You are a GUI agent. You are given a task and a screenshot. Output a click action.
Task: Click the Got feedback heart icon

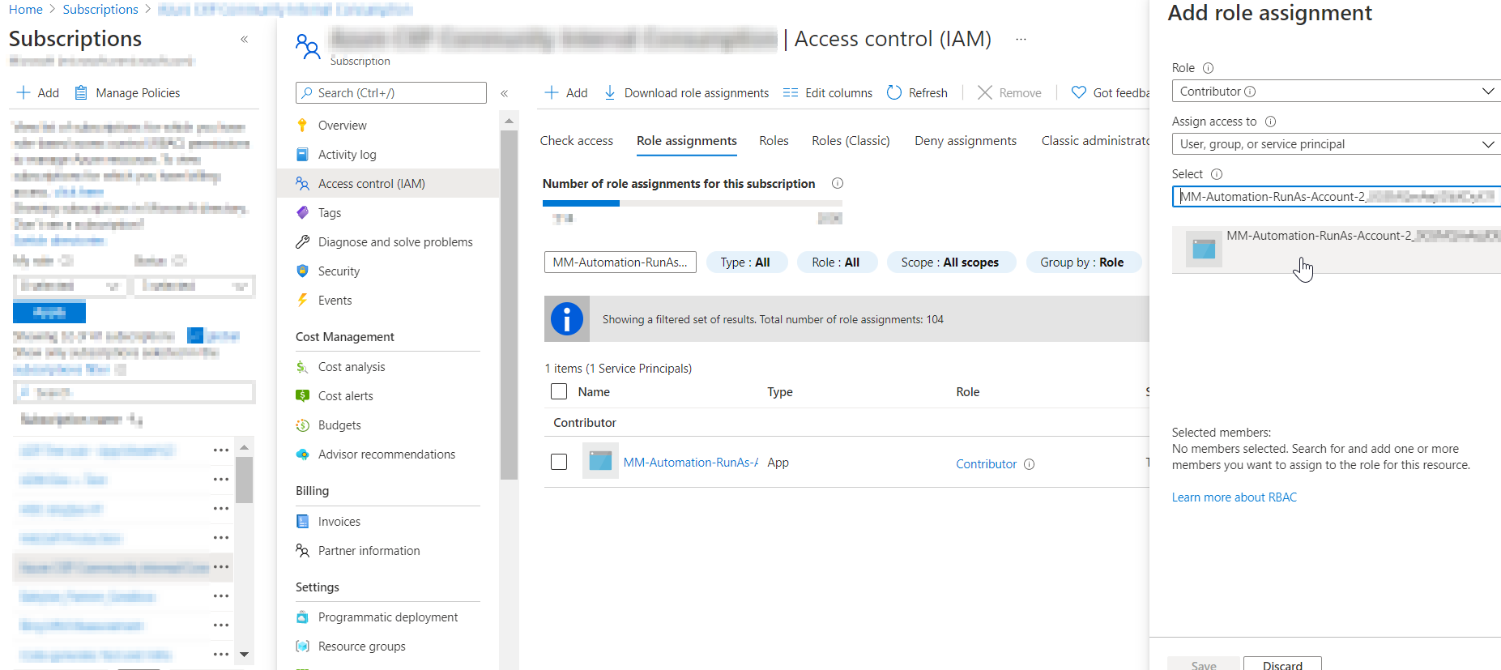tap(1079, 92)
